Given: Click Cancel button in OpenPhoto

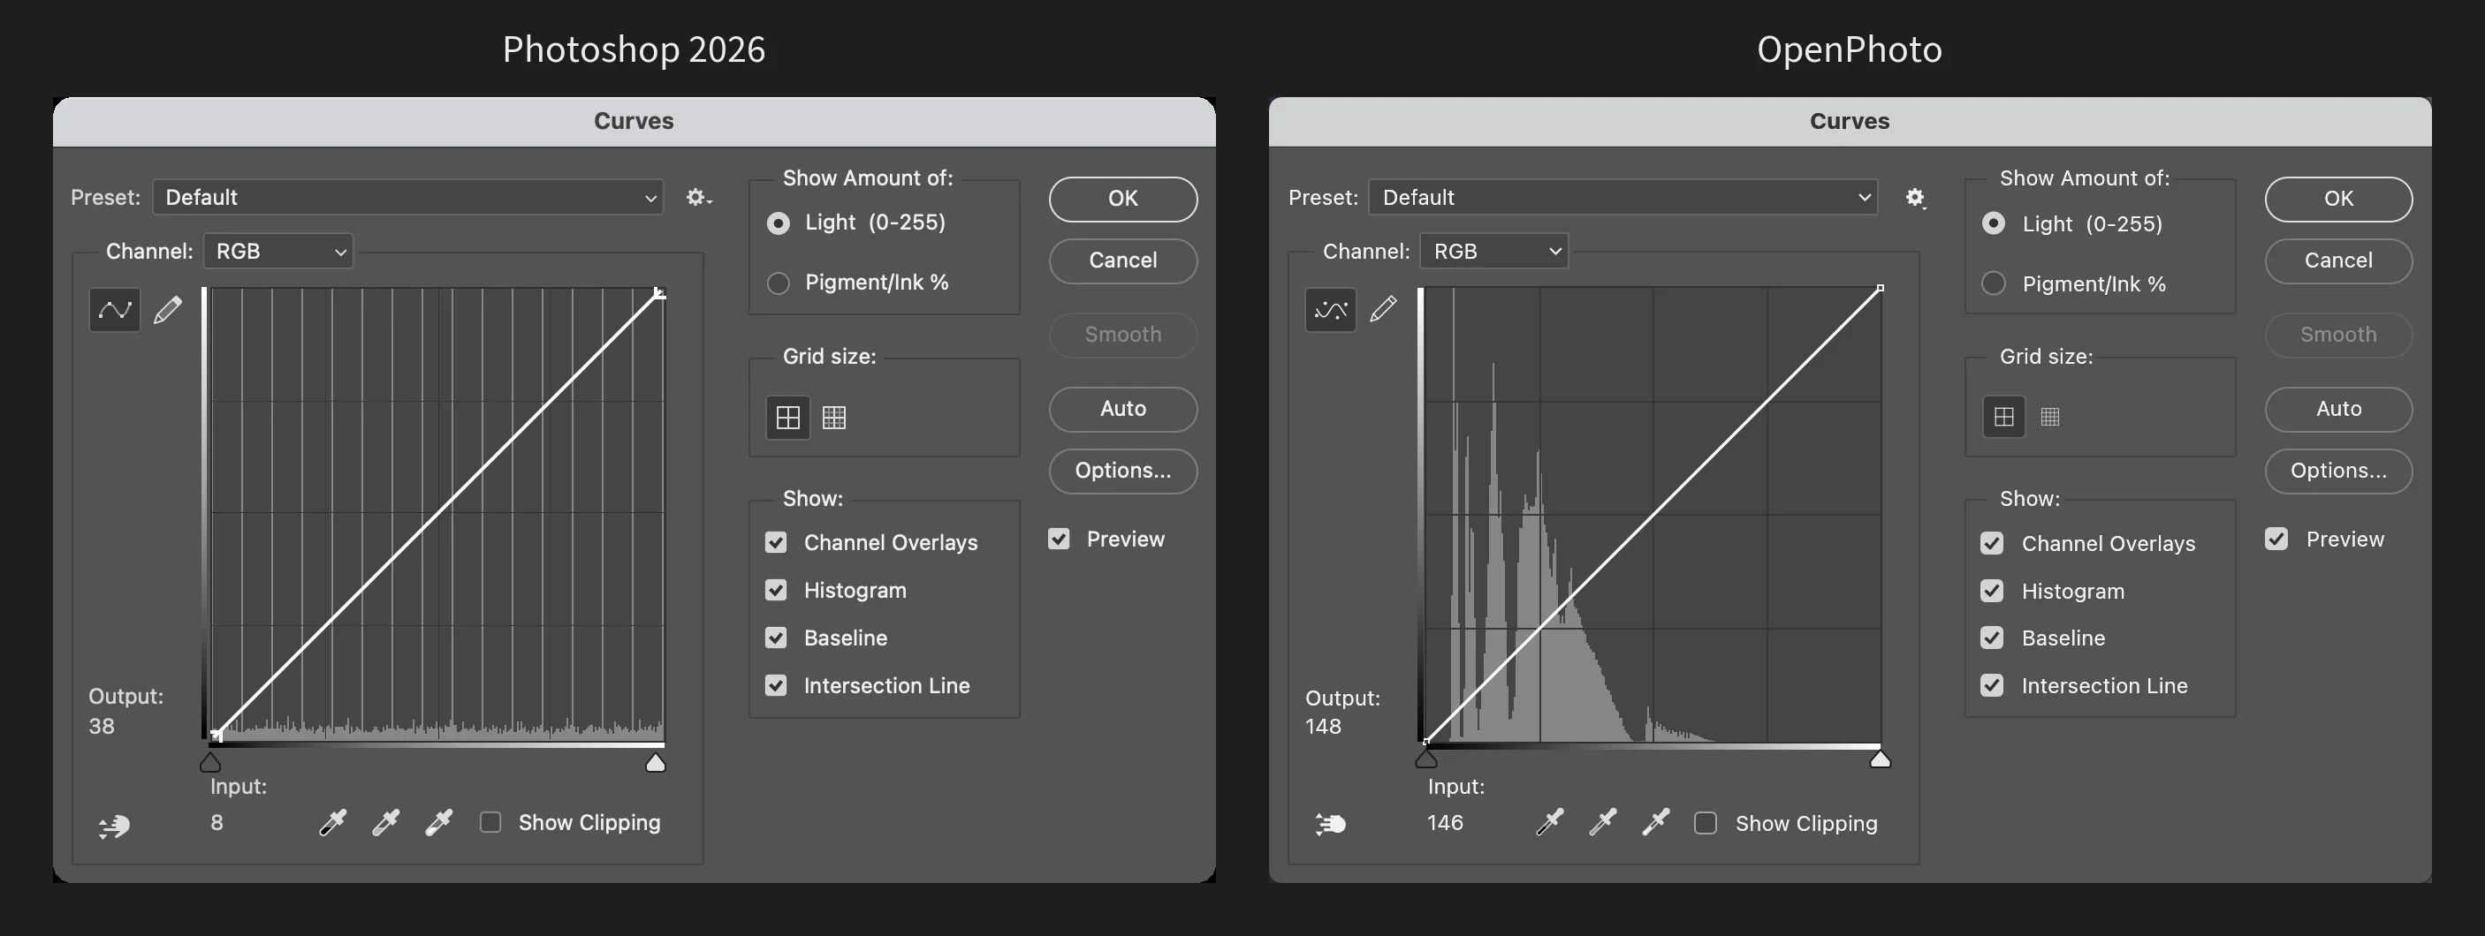Looking at the screenshot, I should tap(2338, 260).
